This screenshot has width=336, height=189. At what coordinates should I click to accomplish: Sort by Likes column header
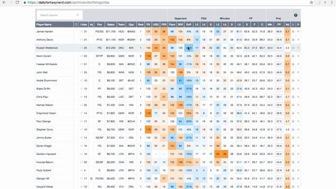point(83,25)
